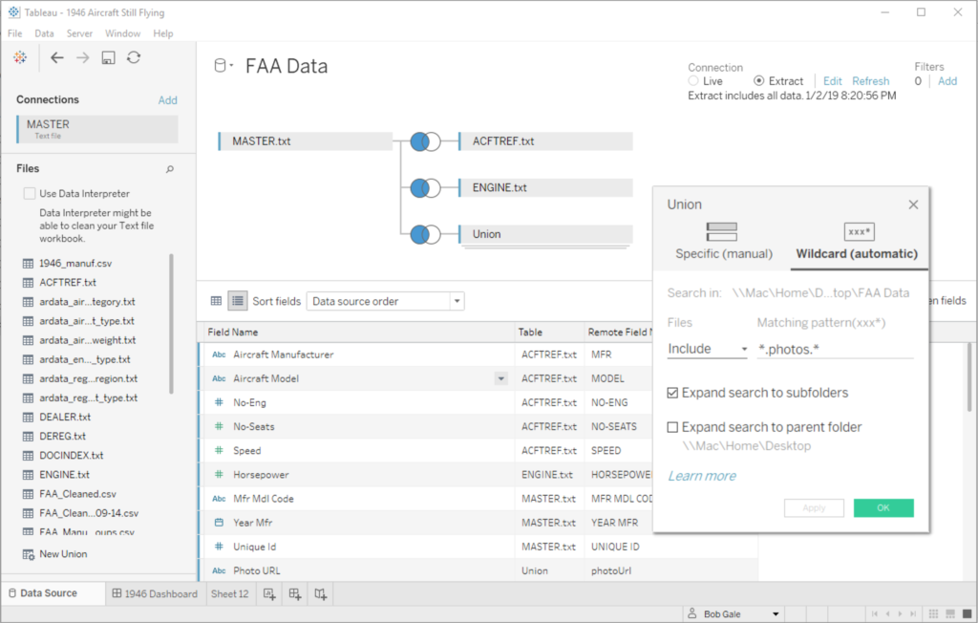Viewport: 978px width, 623px height.
Task: Open the Help menu
Action: [163, 33]
